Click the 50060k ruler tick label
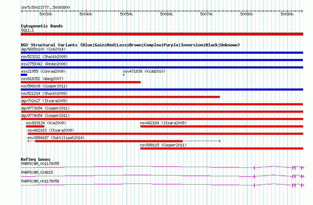313x205 pixels. point(166,14)
